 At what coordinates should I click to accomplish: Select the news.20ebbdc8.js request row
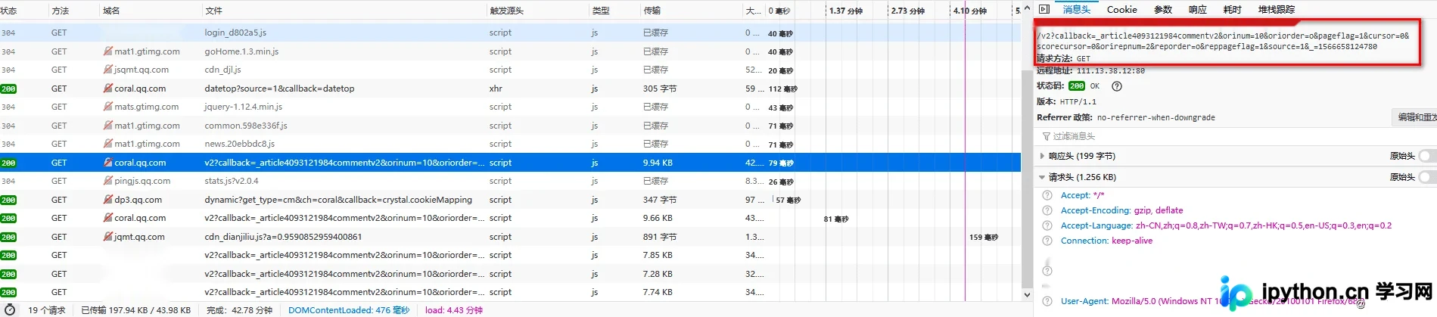[x=511, y=144]
